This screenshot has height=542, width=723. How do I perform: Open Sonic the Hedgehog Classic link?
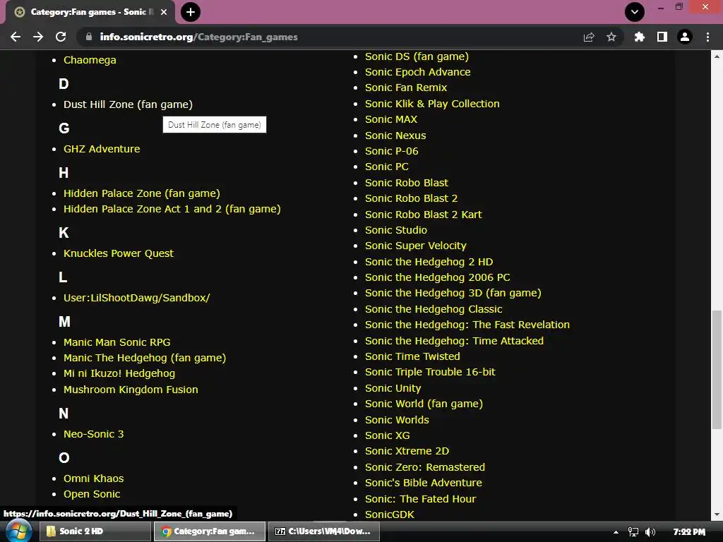pos(434,309)
